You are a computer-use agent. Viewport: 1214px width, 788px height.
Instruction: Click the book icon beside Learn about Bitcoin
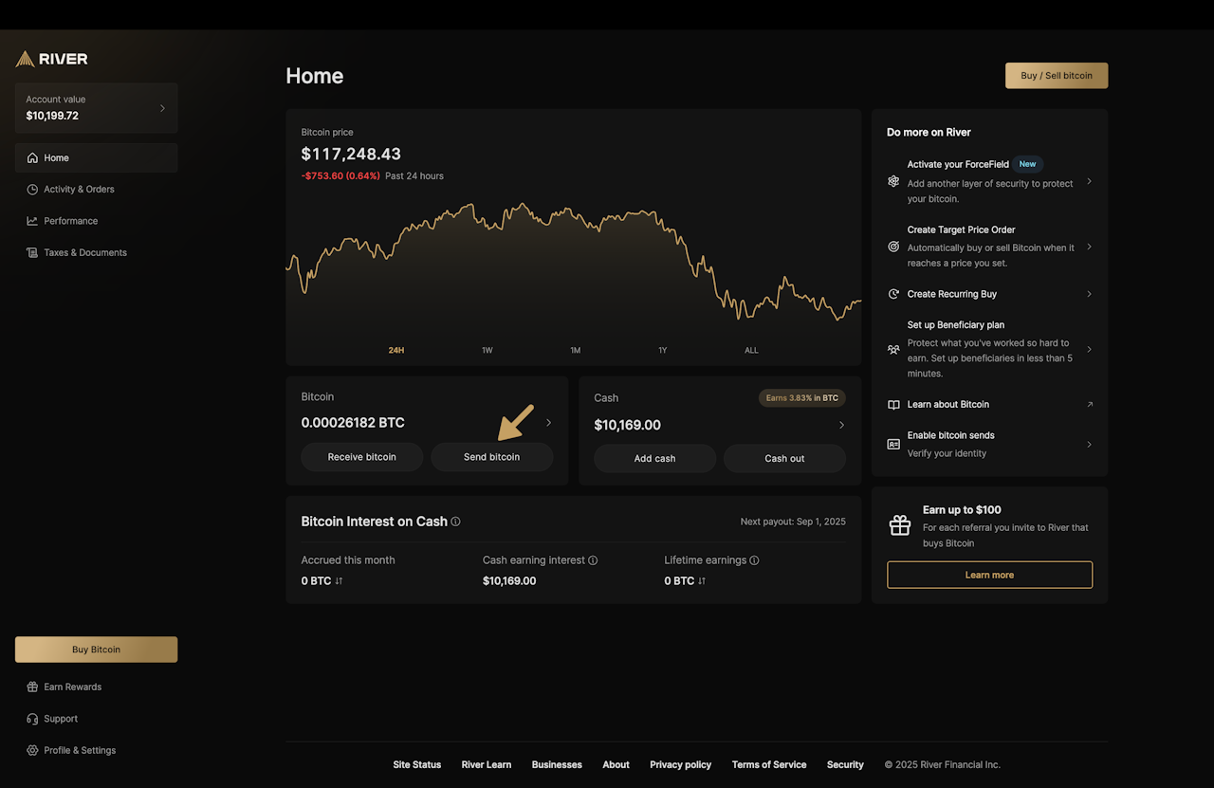893,405
